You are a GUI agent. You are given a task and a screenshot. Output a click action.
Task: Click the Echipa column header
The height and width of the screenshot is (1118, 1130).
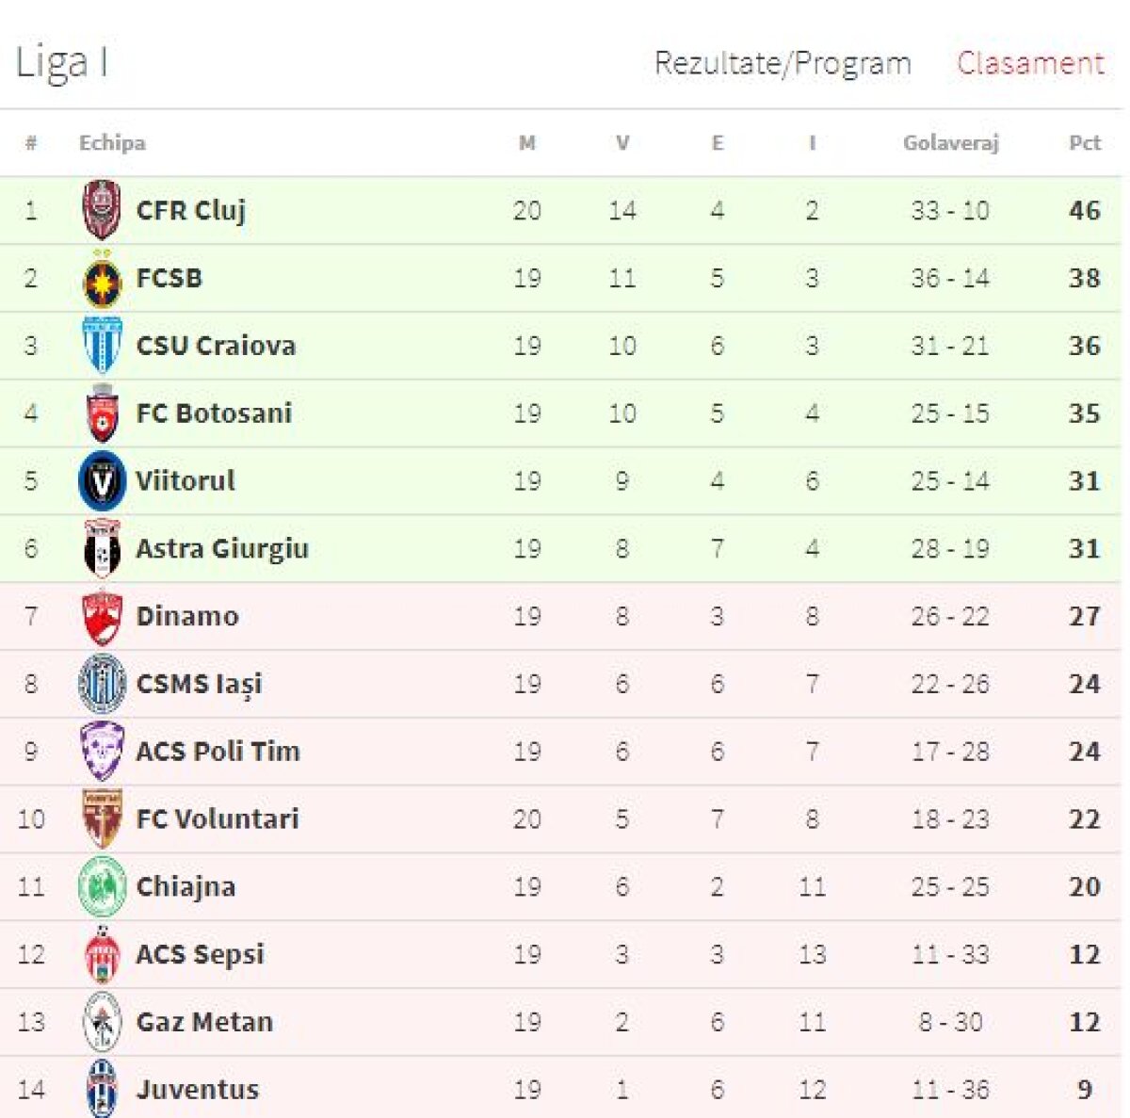coord(112,144)
